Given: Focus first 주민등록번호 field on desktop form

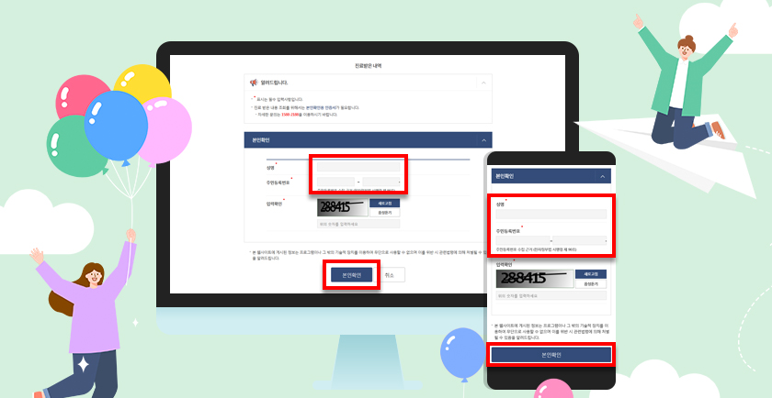Looking at the screenshot, I should tap(335, 182).
